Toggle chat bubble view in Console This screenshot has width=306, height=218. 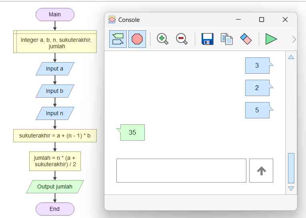pos(118,39)
